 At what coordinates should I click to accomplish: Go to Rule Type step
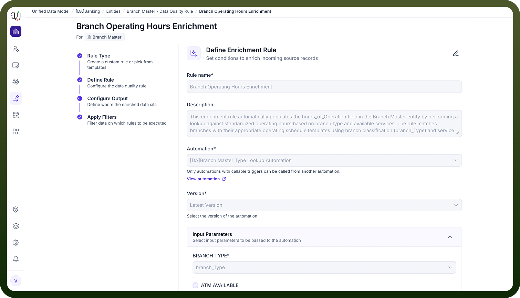(99, 56)
